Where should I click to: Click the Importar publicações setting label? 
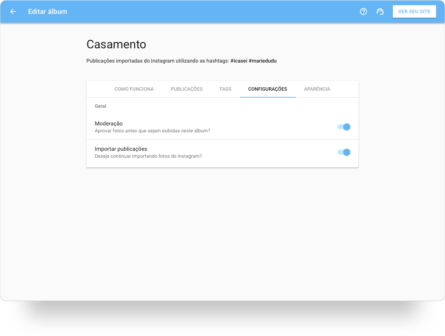121,149
